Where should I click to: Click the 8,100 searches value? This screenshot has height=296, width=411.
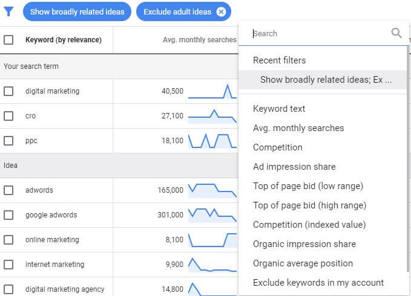(174, 240)
